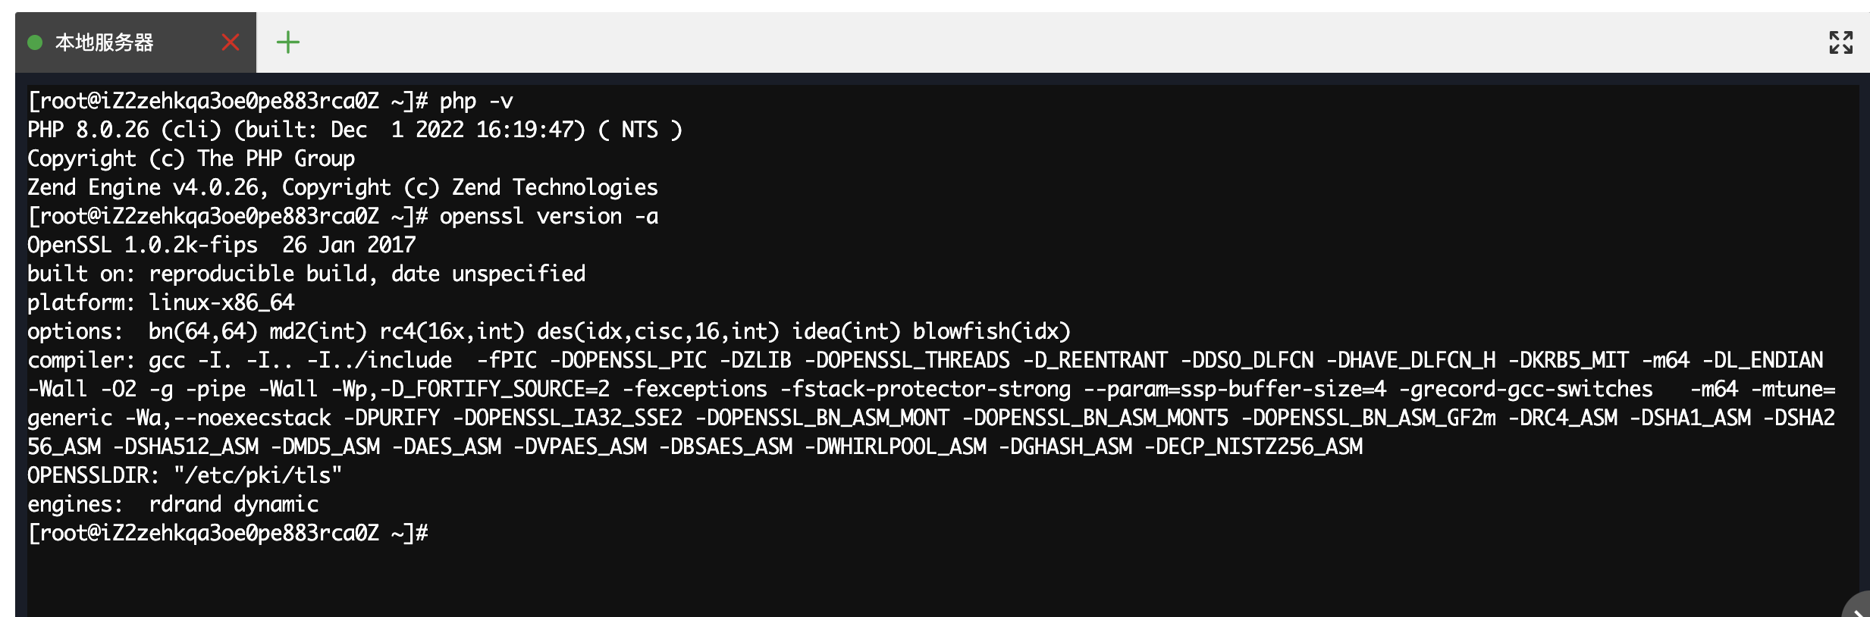Click the 'openssl version -a' command text
The height and width of the screenshot is (617, 1870).
pos(549,216)
